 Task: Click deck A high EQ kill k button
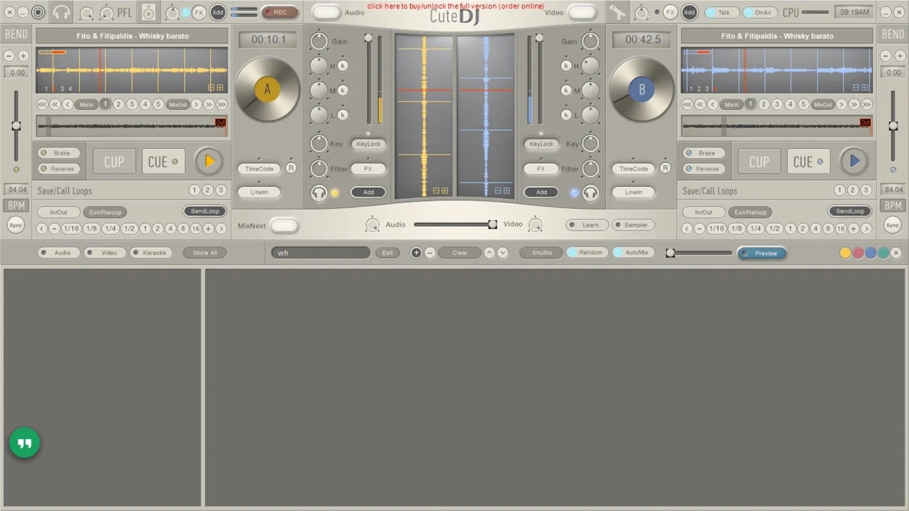click(343, 65)
